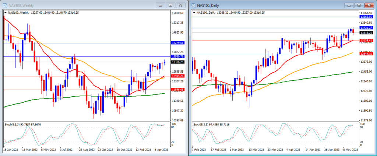The image size is (377, 156).
Task: Click the 4 Apr 2023 date on Daily axis
Action: (x=294, y=149)
